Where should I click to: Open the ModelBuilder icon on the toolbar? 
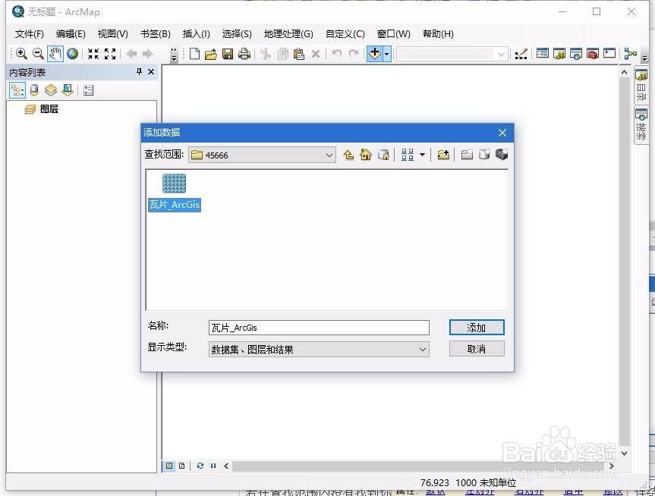click(630, 54)
